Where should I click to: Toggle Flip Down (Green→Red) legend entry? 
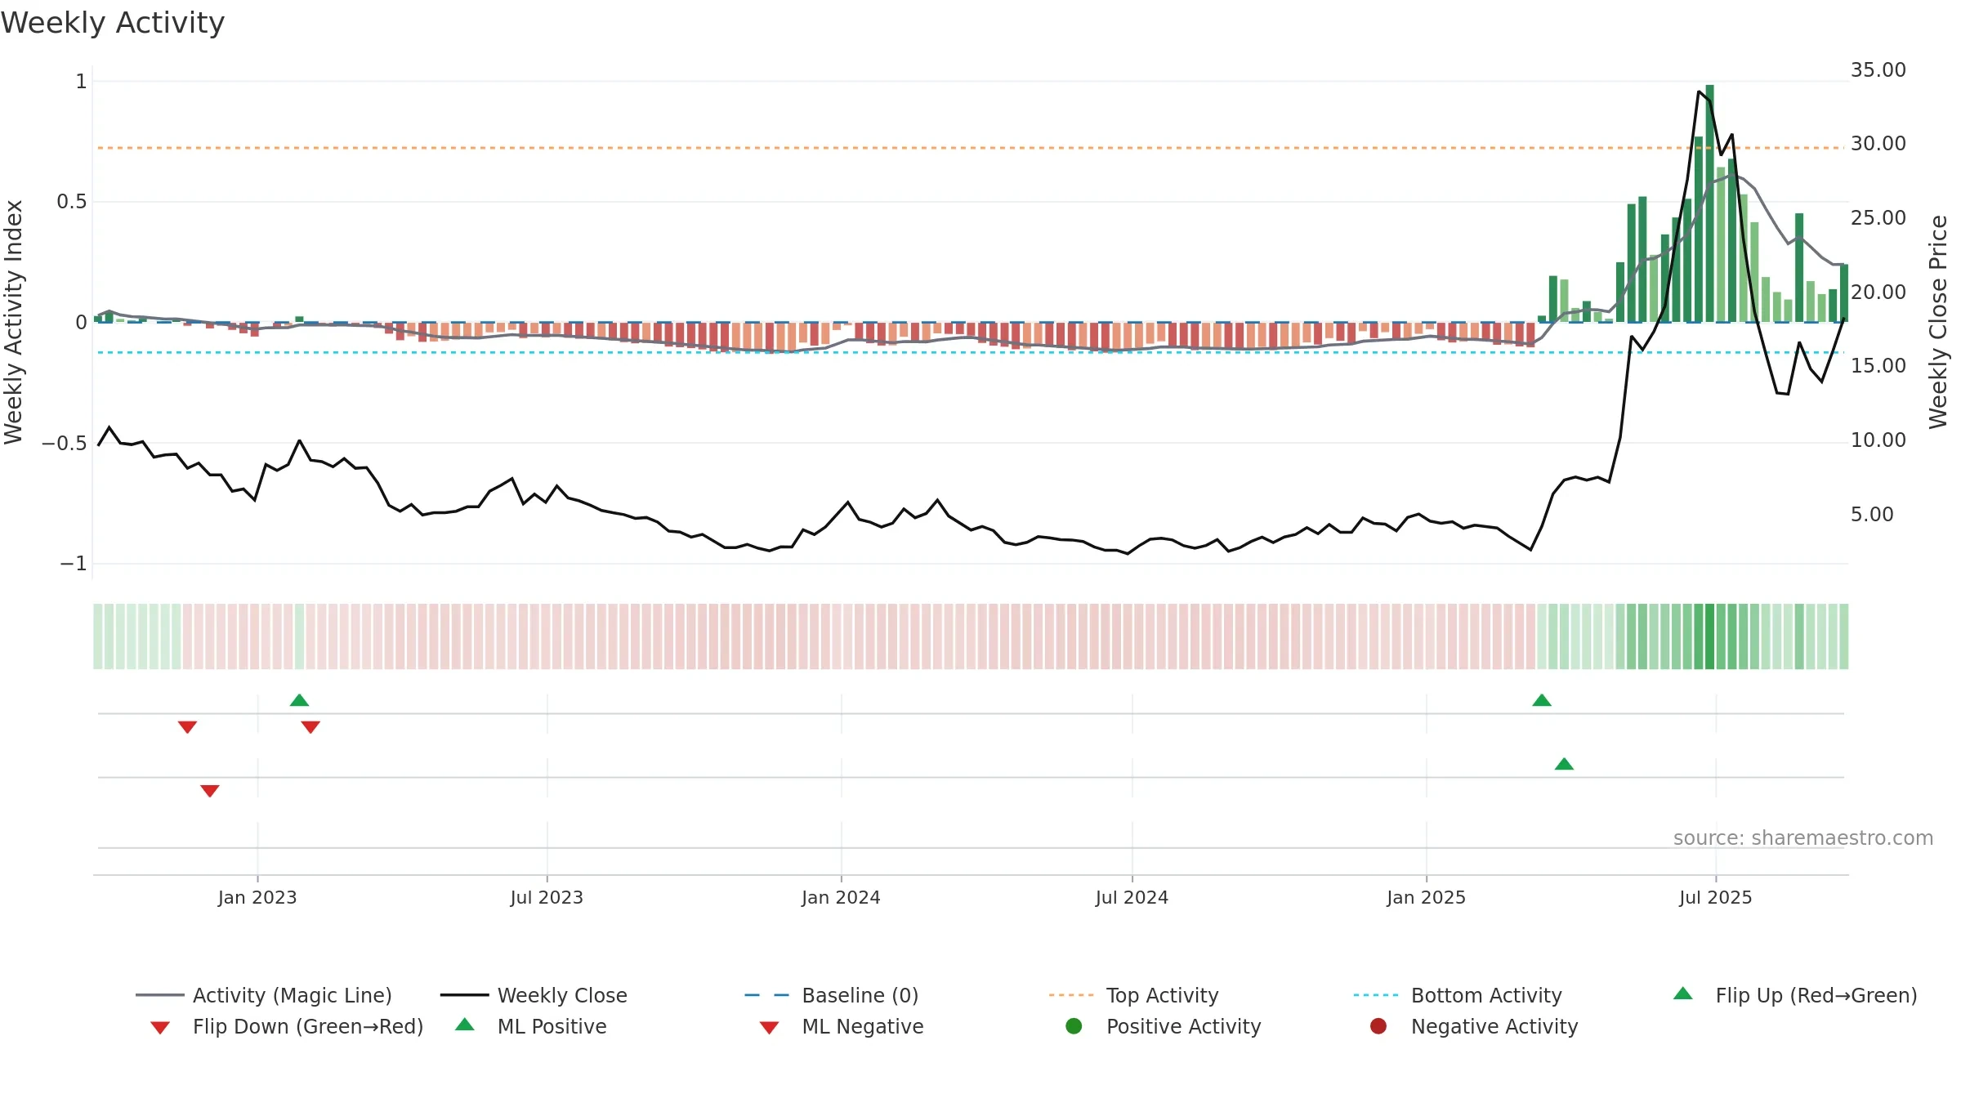pos(287,1026)
